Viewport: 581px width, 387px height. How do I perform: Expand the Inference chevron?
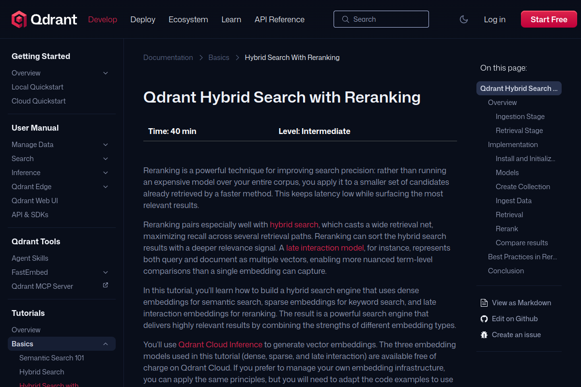click(106, 173)
